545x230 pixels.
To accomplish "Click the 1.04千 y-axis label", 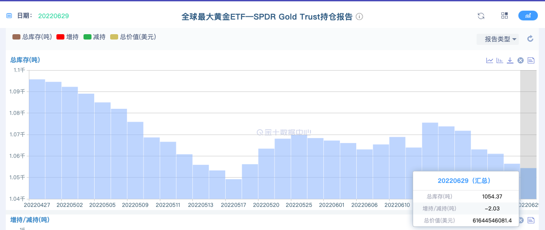I will click(18, 198).
